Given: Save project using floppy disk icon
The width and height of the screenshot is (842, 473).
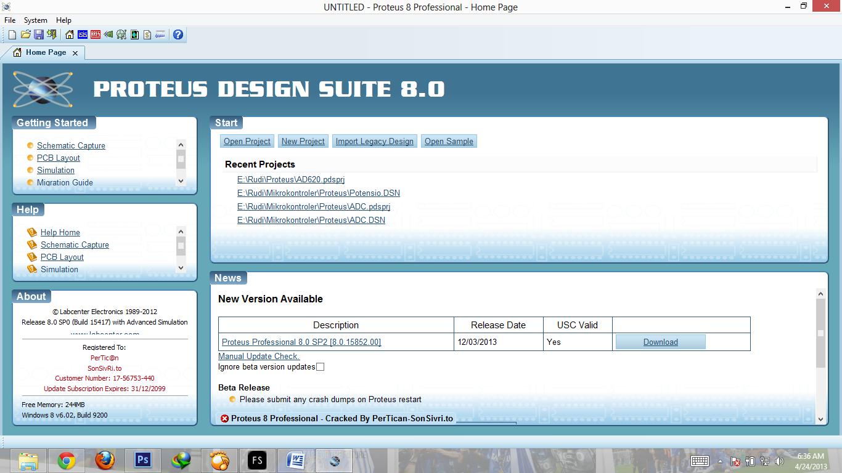Looking at the screenshot, I should [39, 34].
